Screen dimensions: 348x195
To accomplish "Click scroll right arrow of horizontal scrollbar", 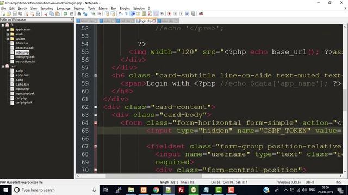I will coord(340,176).
